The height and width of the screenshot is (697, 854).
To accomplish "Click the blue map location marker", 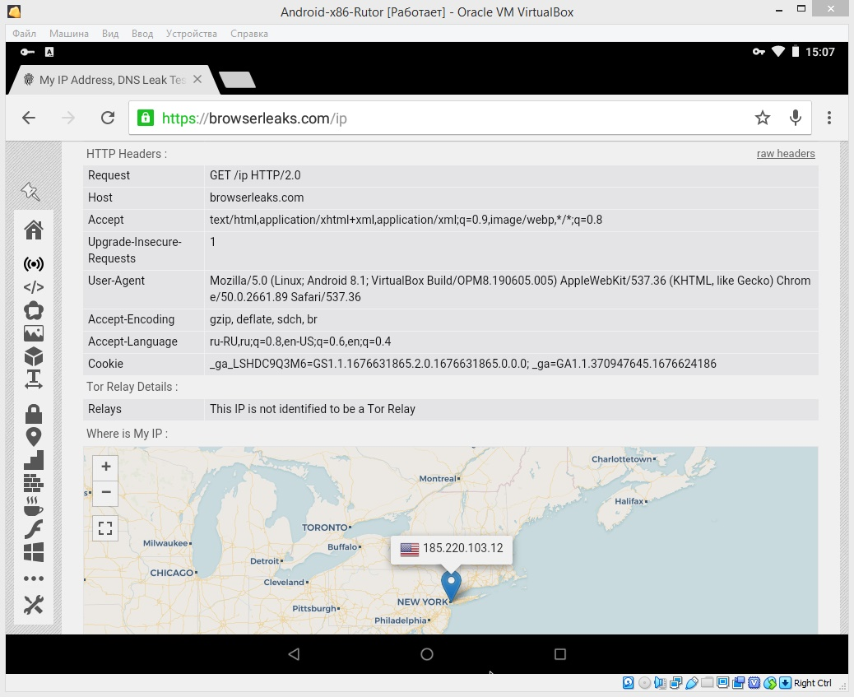I will [x=451, y=586].
